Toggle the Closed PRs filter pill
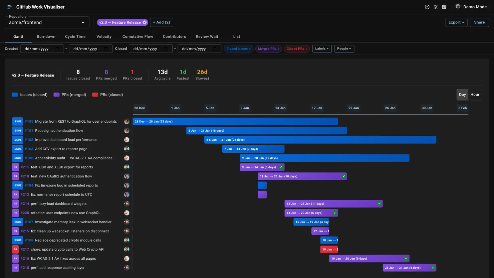The width and height of the screenshot is (494, 278). click(296, 48)
